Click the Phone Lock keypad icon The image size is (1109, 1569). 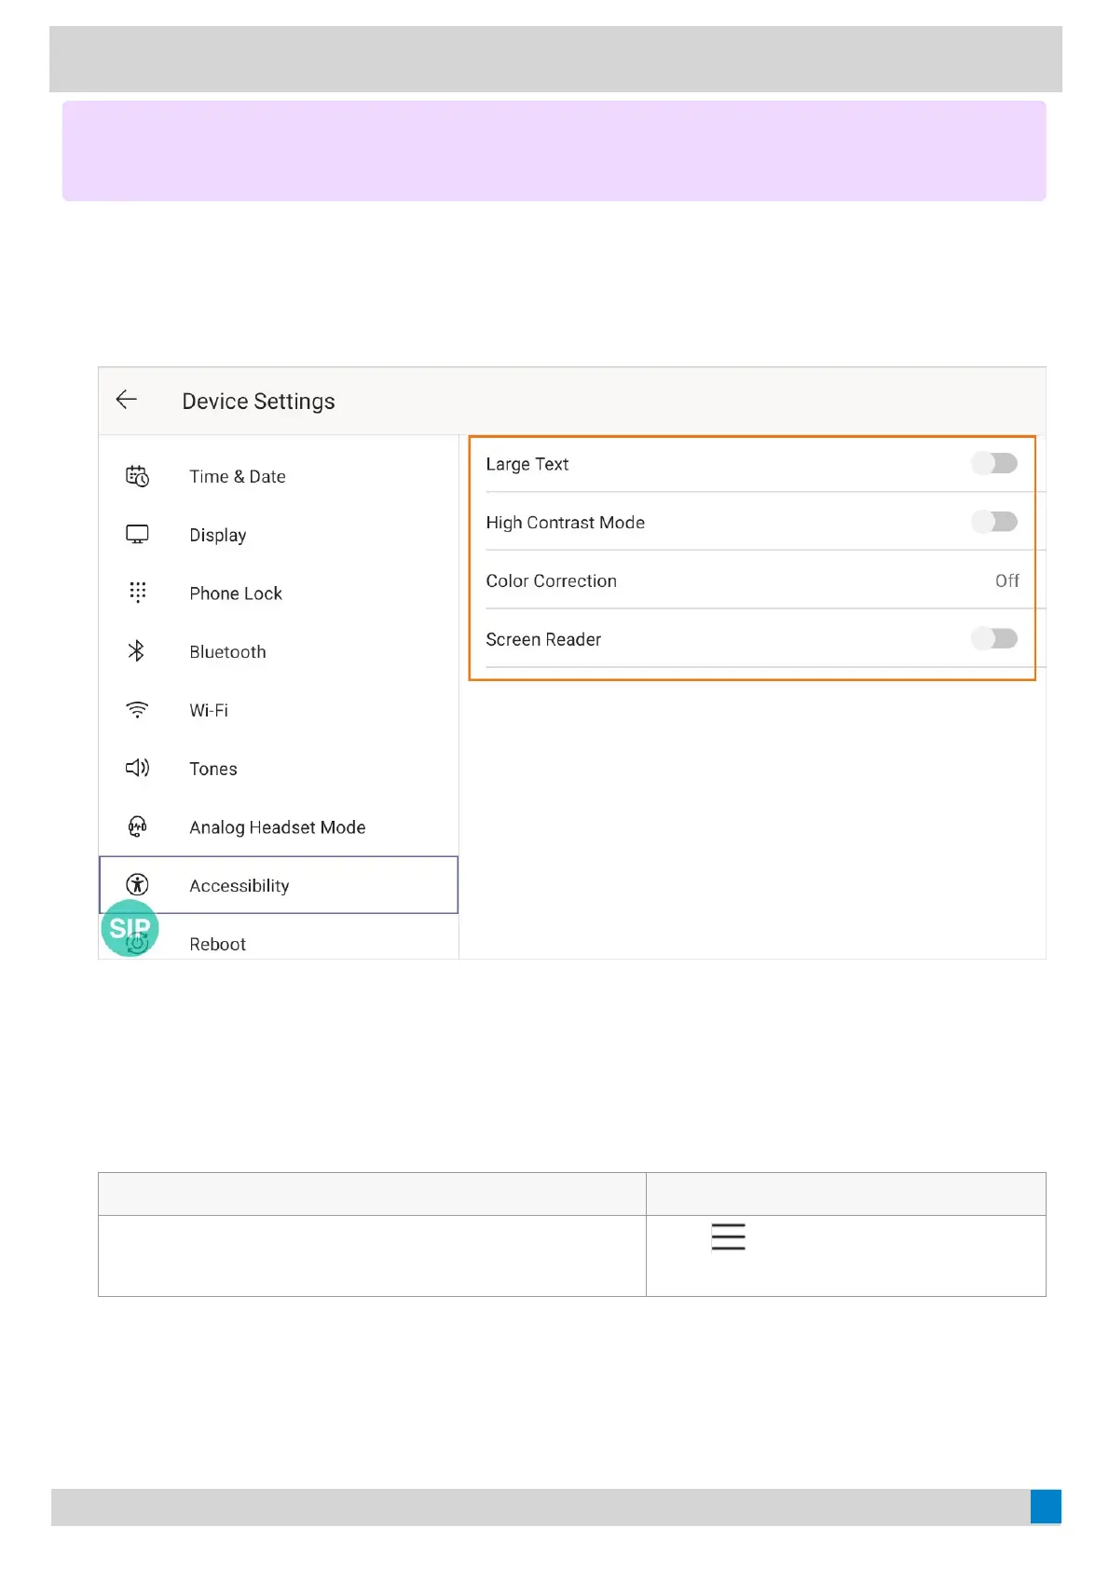point(137,593)
